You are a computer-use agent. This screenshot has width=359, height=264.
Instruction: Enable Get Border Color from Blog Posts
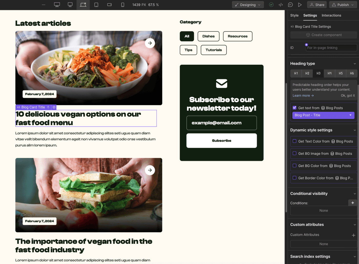(295, 178)
